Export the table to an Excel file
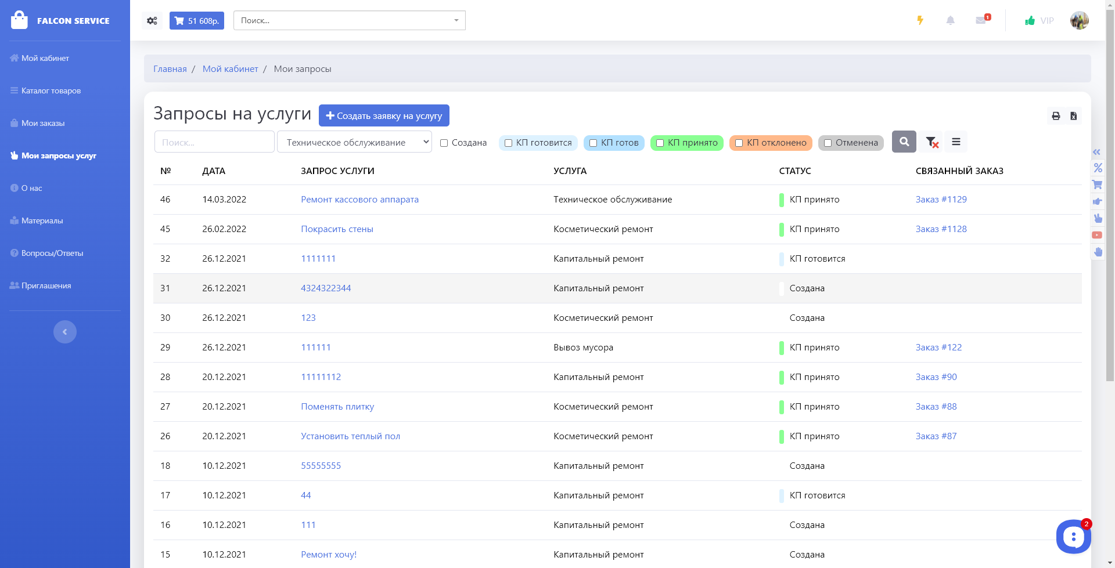The image size is (1115, 568). coord(1073,116)
